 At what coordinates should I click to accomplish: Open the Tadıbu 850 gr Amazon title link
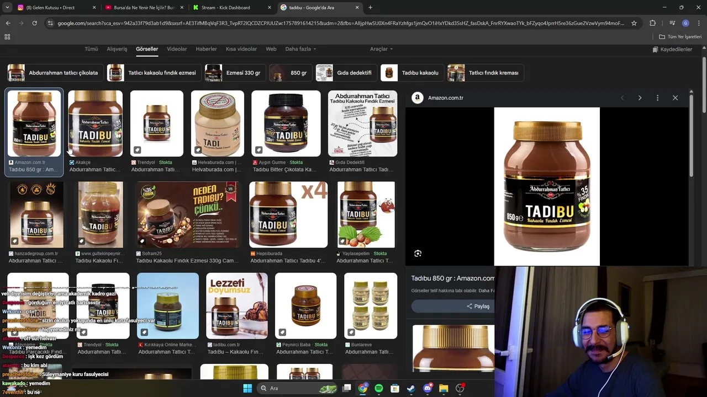452,278
